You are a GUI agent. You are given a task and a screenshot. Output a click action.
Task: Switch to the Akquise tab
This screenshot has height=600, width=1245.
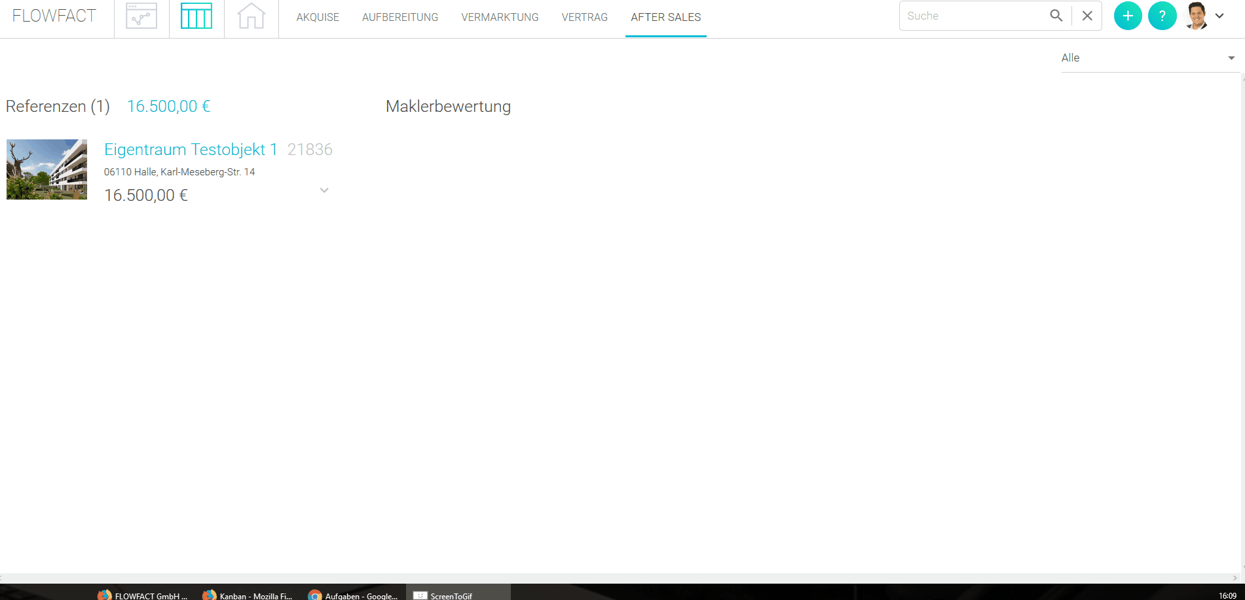click(x=318, y=17)
